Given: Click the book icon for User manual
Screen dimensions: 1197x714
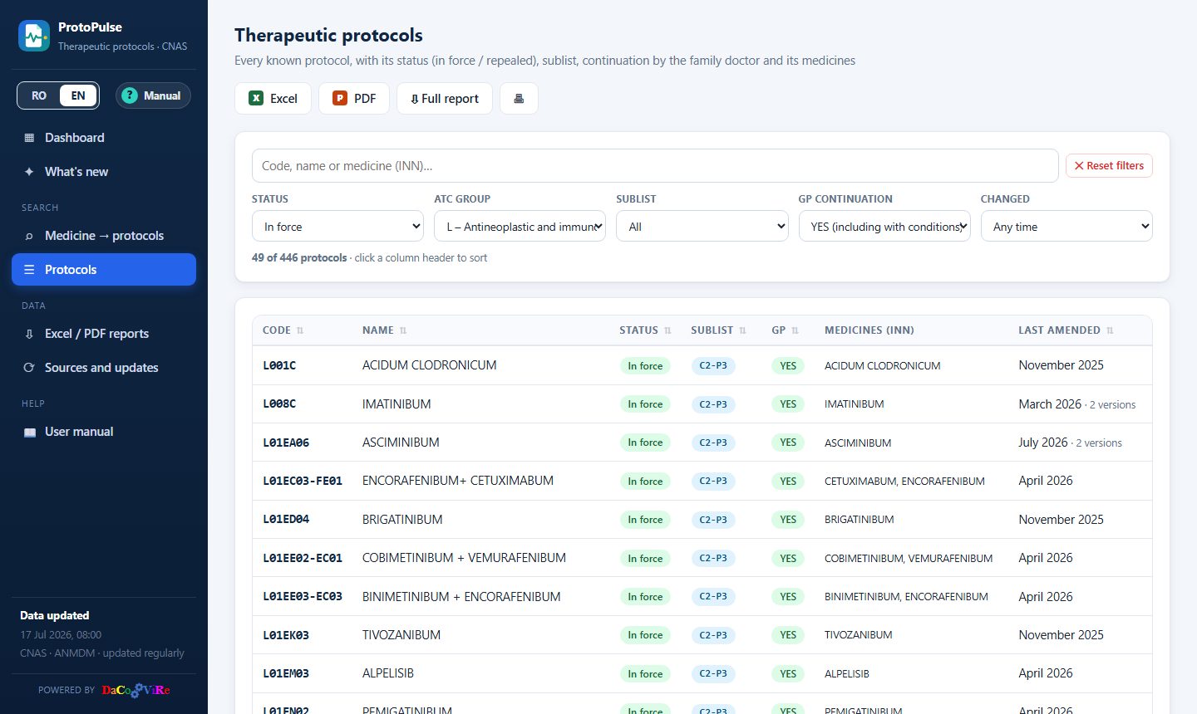Looking at the screenshot, I should (30, 432).
